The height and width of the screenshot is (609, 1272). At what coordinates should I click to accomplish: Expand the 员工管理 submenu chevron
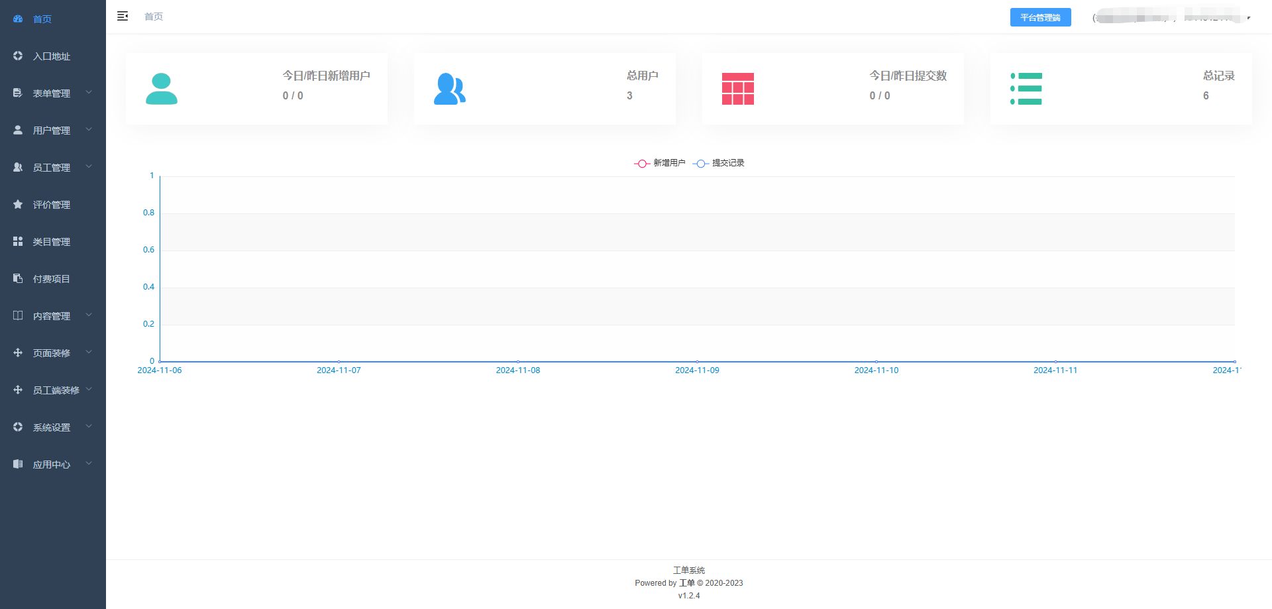coord(89,166)
